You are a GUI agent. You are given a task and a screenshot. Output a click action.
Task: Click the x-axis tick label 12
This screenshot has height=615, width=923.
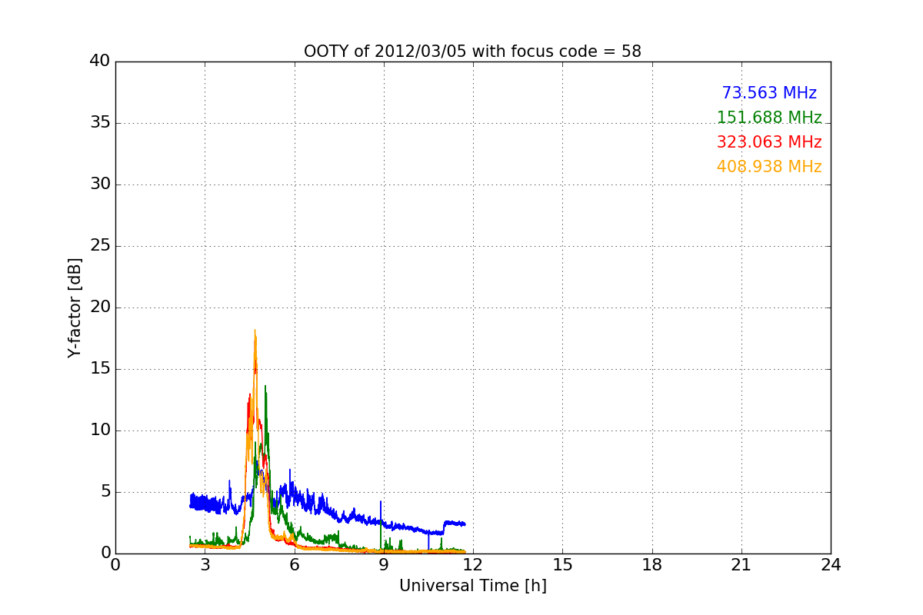(x=473, y=564)
